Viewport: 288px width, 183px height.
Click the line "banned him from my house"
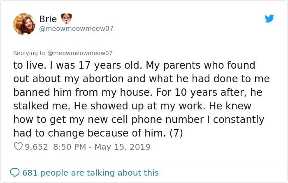pyautogui.click(x=138, y=93)
